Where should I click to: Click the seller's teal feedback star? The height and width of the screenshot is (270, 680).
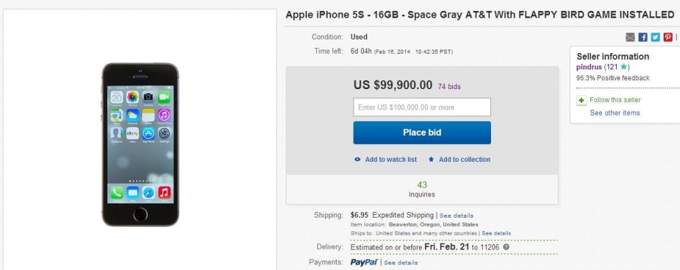pyautogui.click(x=623, y=67)
